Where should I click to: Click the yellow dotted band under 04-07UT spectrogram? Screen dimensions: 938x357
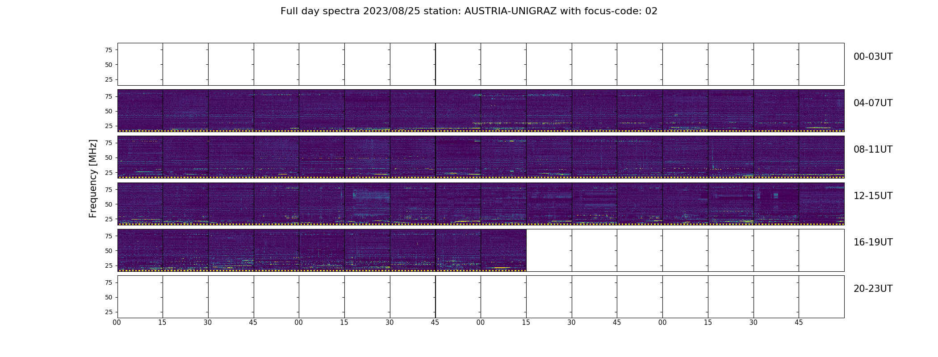[481, 131]
